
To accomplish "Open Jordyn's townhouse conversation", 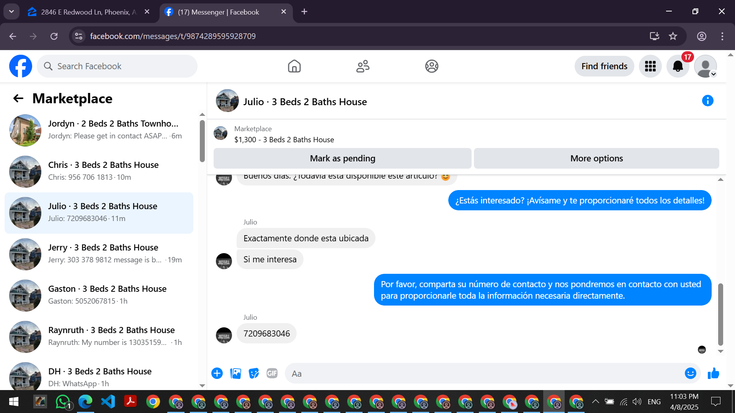I will tap(100, 130).
